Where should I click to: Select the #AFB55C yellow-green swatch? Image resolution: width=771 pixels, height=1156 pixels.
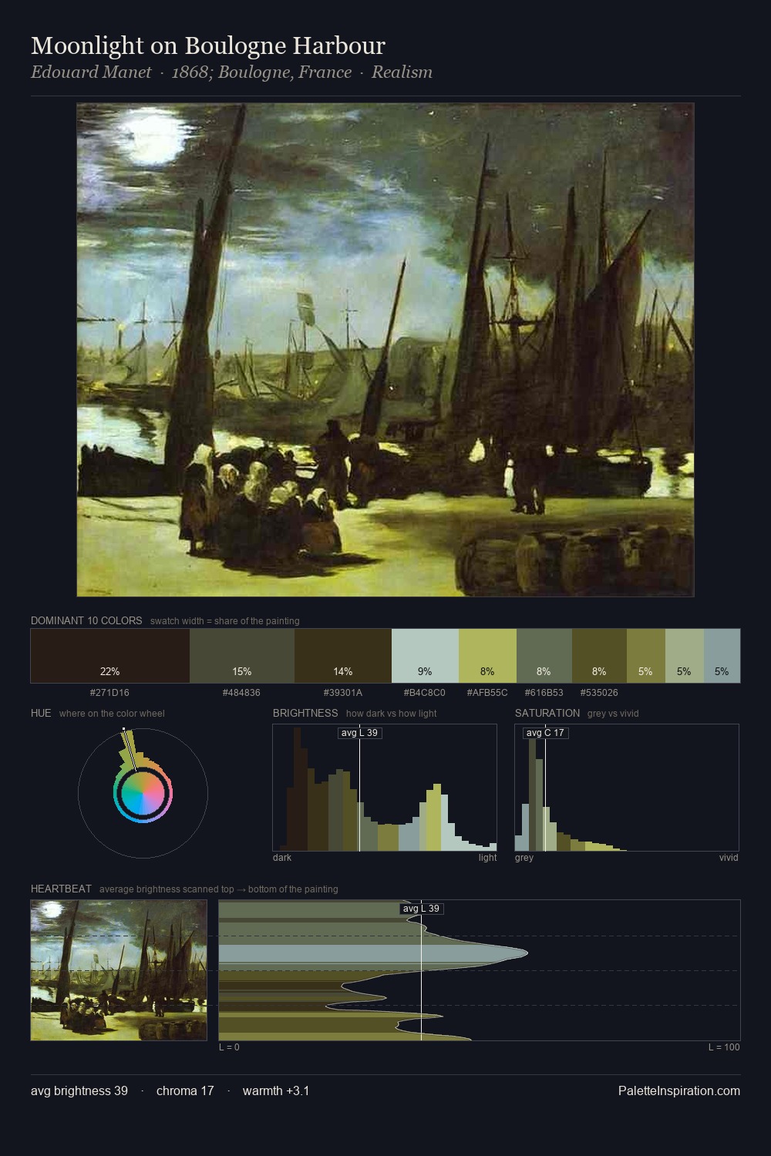tap(487, 656)
